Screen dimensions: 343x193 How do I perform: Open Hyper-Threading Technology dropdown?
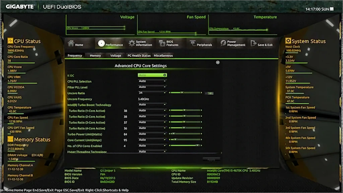(152, 151)
